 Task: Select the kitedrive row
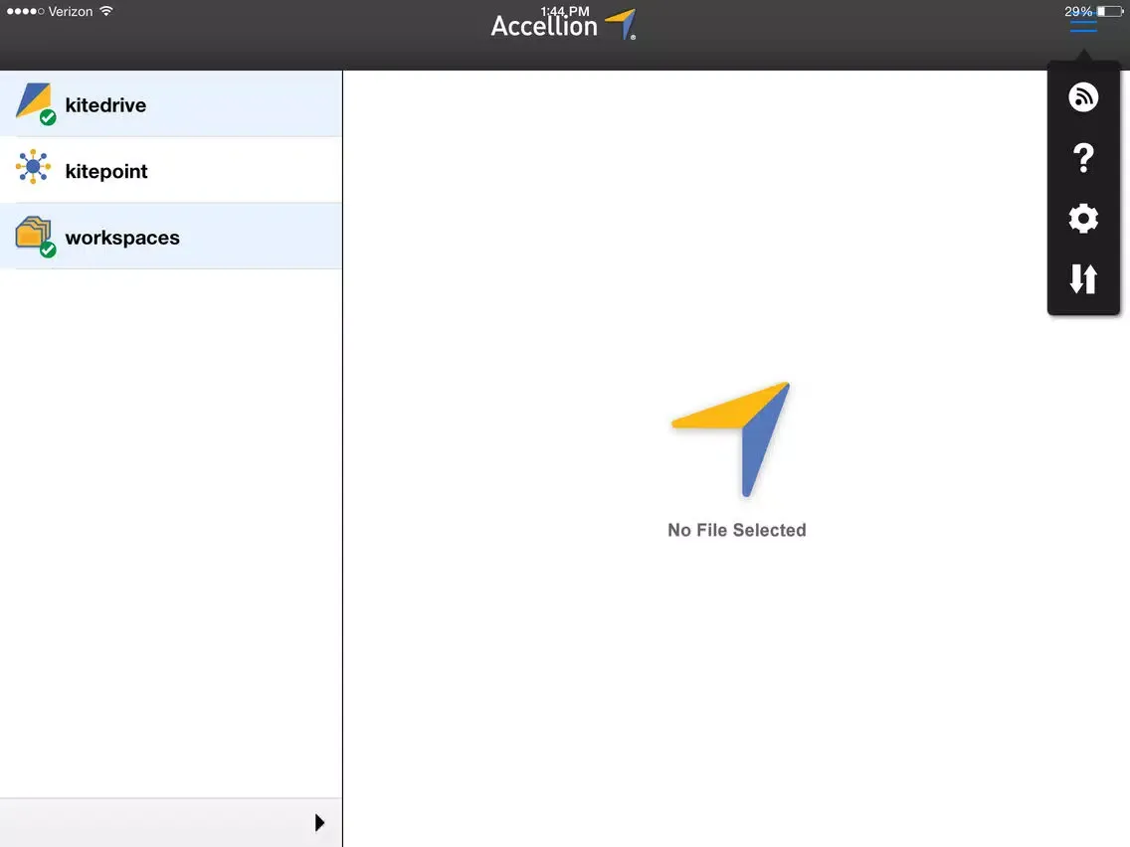(x=169, y=102)
